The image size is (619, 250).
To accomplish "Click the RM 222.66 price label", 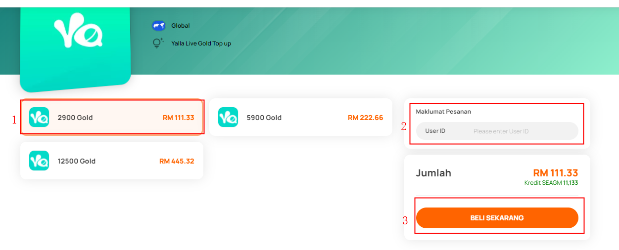I will (x=365, y=118).
